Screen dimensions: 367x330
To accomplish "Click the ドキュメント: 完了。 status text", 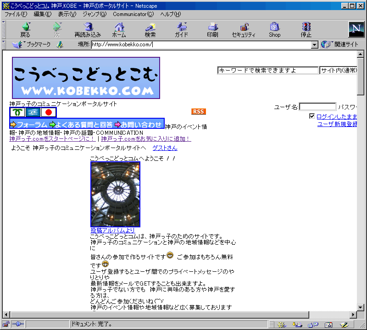I will (x=92, y=324).
